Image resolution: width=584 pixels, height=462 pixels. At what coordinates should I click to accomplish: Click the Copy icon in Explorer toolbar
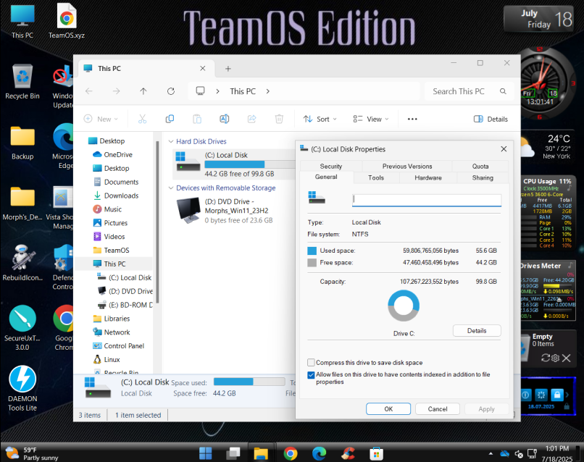tap(170, 119)
